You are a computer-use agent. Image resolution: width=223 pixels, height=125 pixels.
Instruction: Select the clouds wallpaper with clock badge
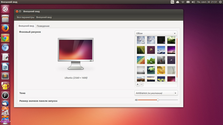point(141,40)
